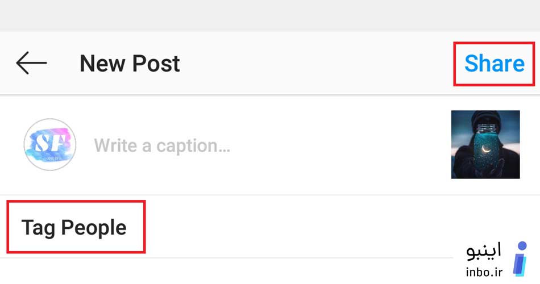Click the Persian اینبو logo text
The width and height of the screenshot is (540, 284).
[484, 251]
